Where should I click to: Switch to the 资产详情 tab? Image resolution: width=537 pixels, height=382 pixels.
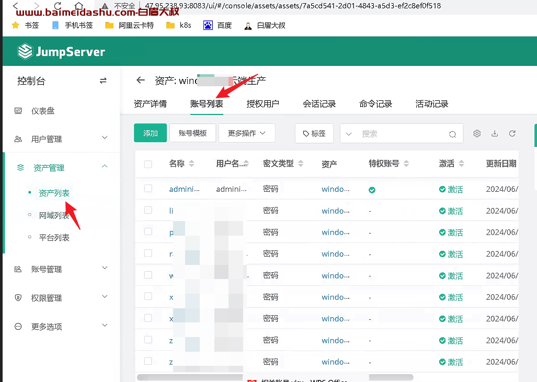(x=150, y=103)
